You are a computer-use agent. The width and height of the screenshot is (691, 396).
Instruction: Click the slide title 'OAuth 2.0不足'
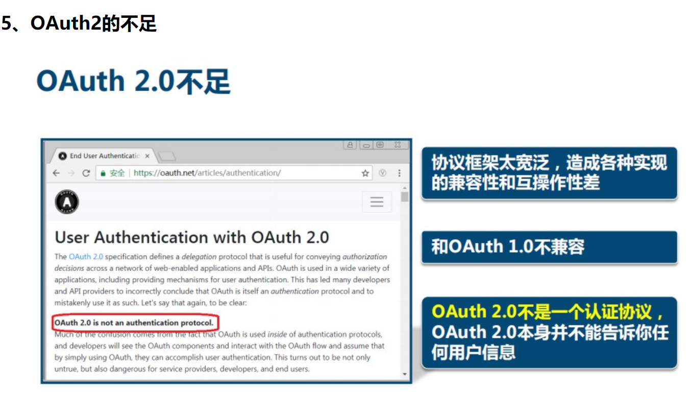click(134, 81)
